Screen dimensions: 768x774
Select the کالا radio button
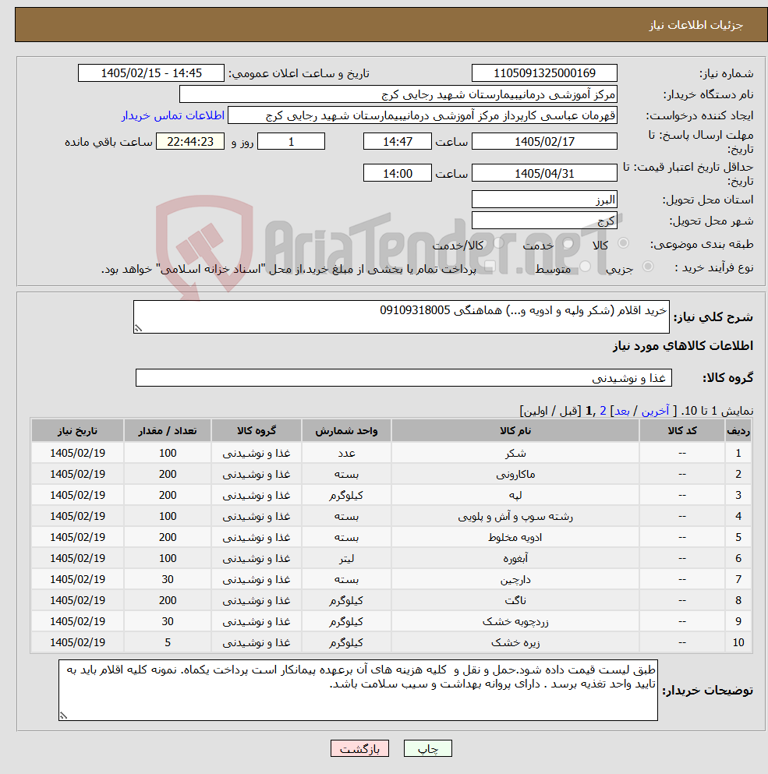623,243
